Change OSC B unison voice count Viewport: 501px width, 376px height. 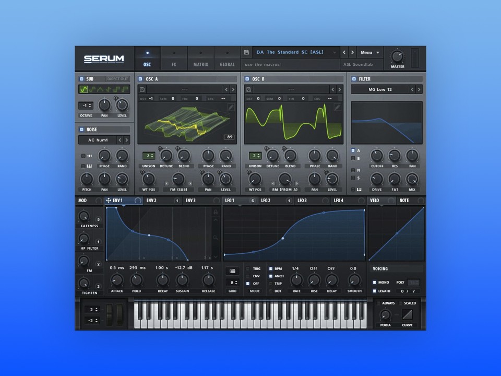point(255,156)
